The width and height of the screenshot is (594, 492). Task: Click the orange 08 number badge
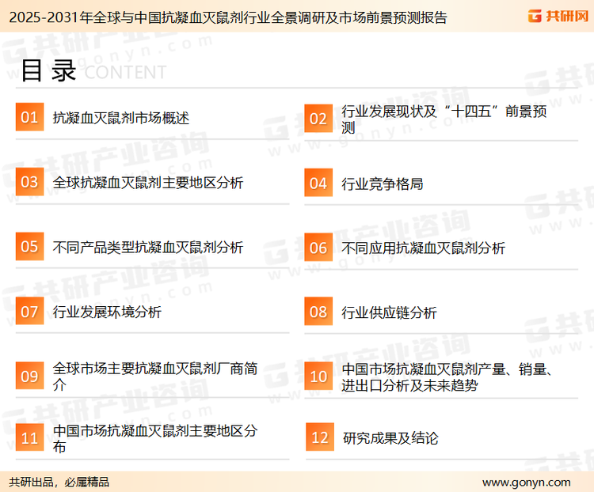point(318,312)
